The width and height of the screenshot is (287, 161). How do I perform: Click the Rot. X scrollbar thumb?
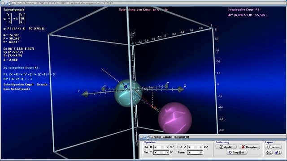click(x=162, y=147)
